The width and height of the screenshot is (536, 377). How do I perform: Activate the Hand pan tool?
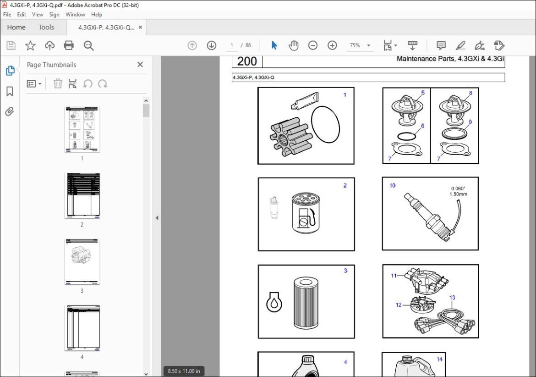(293, 45)
